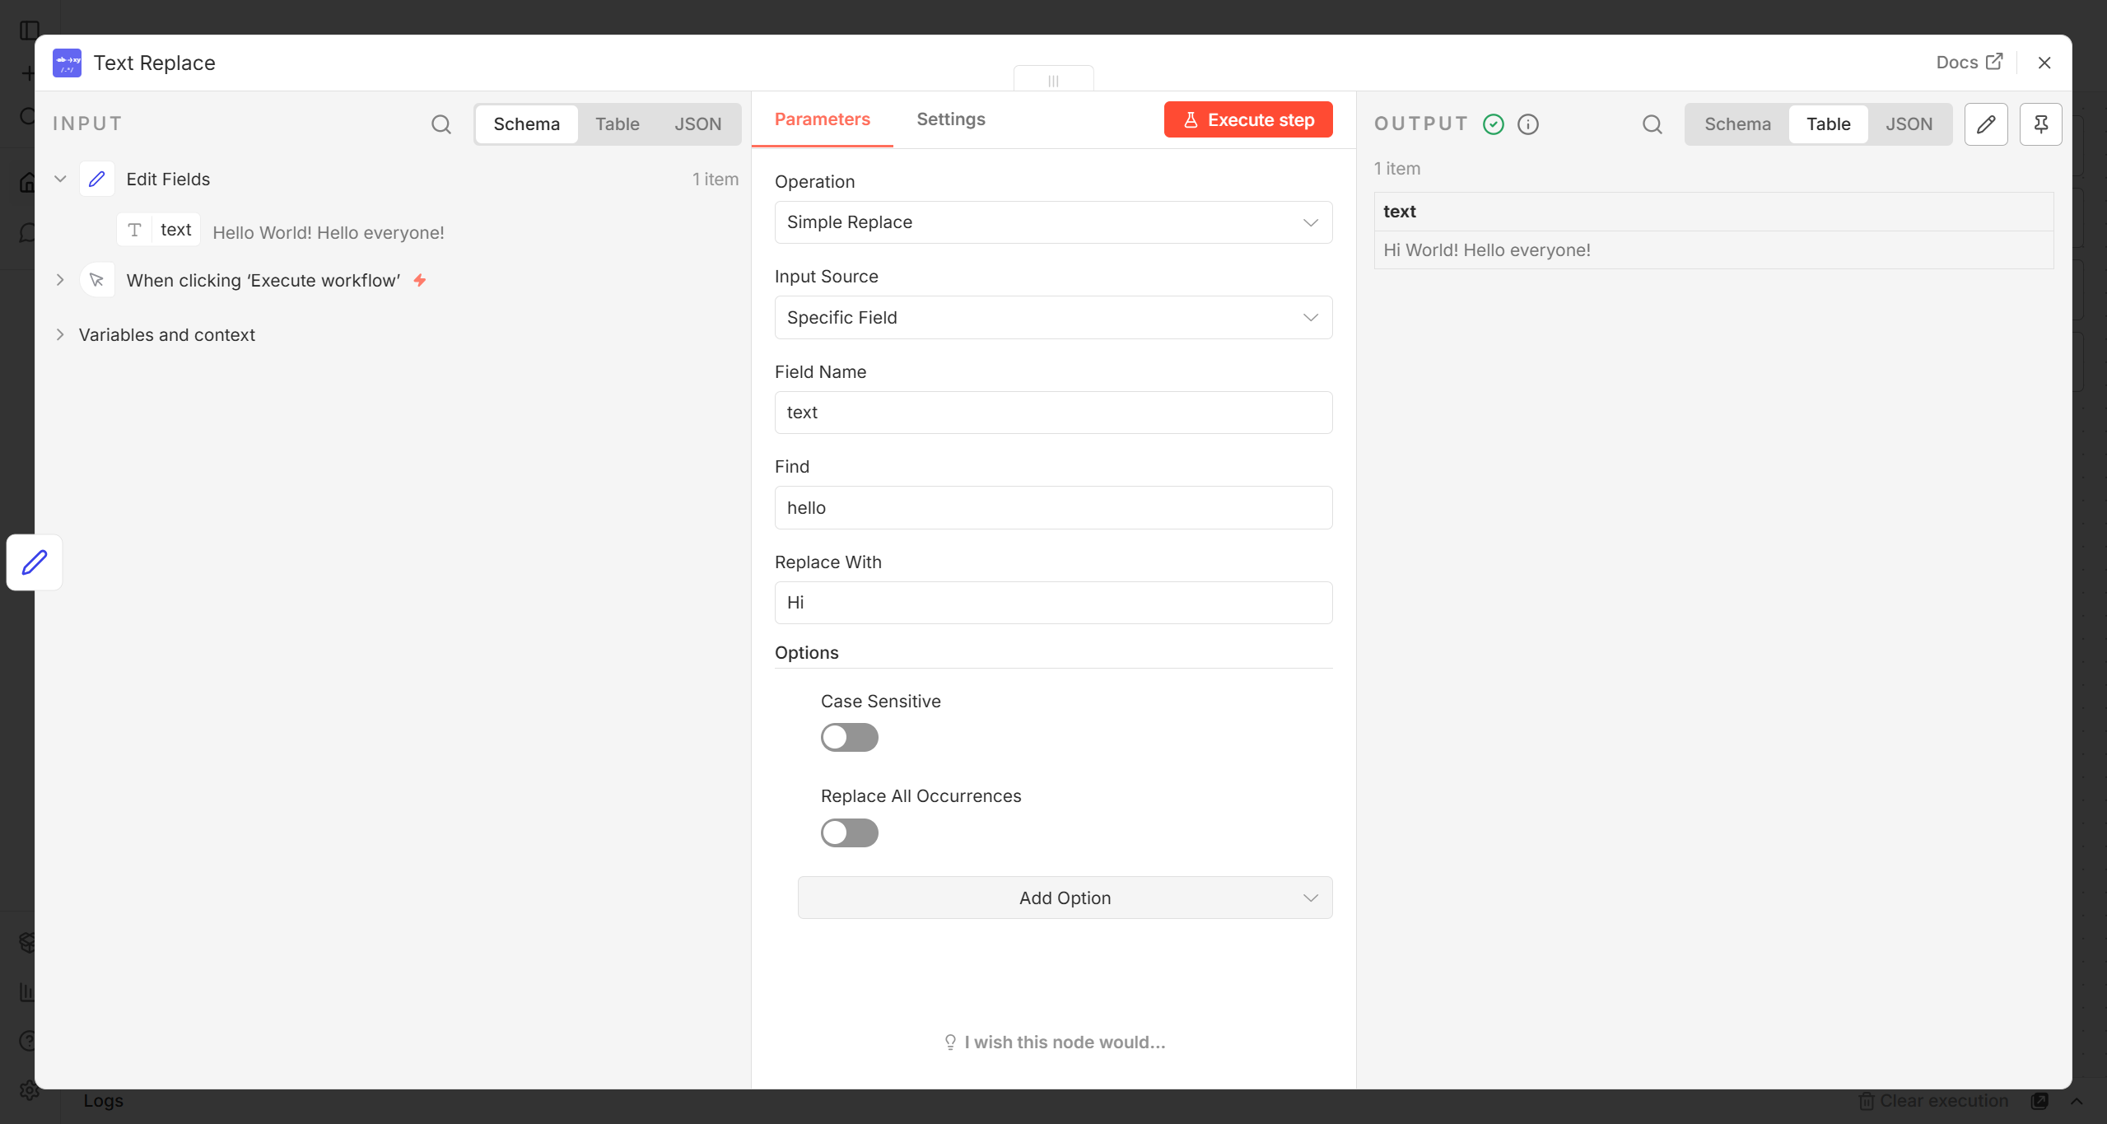Click the green success check icon
The width and height of the screenshot is (2107, 1124).
click(x=1494, y=124)
